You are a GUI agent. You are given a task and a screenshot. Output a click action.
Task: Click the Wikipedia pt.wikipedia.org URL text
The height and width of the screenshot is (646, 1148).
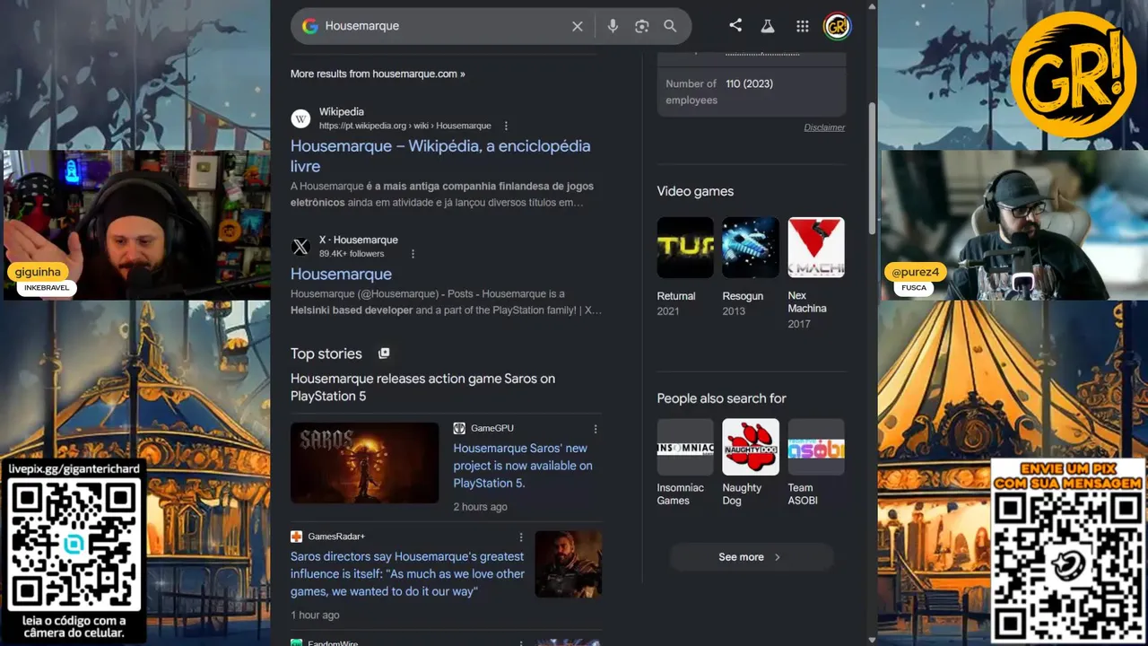click(404, 126)
